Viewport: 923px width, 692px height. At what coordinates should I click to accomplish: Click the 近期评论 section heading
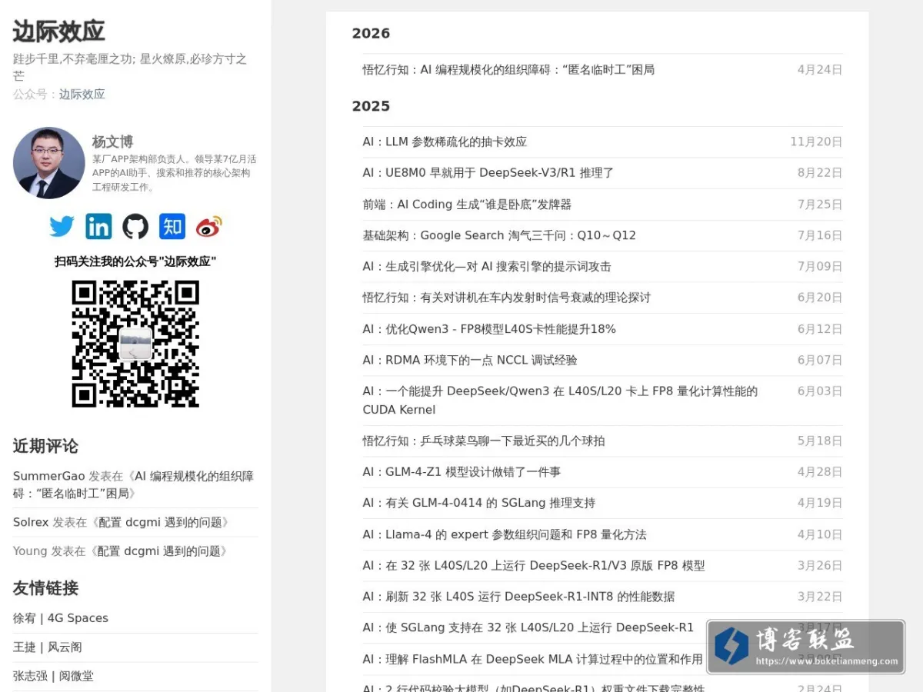(45, 446)
